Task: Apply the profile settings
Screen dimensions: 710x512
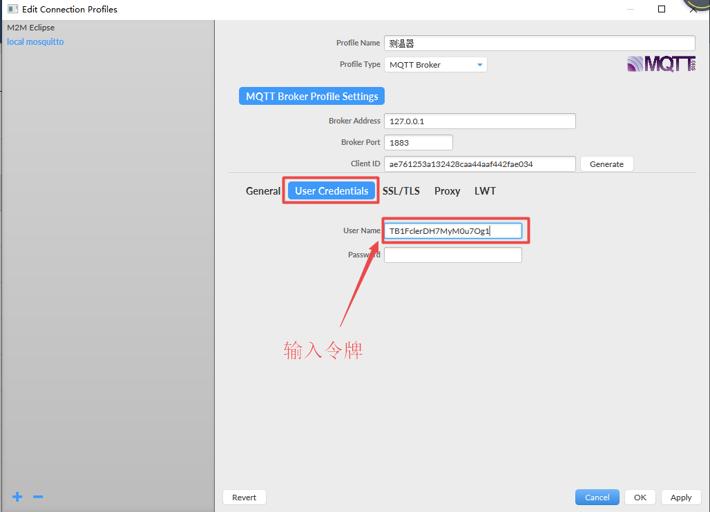Action: (681, 497)
